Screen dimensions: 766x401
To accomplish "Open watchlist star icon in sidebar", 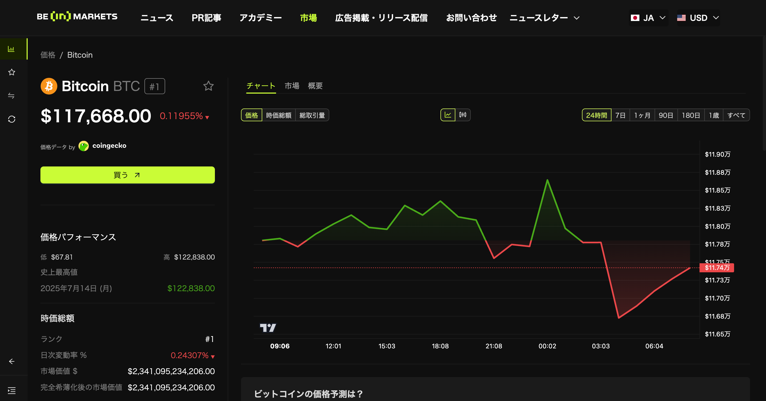I will 12,72.
